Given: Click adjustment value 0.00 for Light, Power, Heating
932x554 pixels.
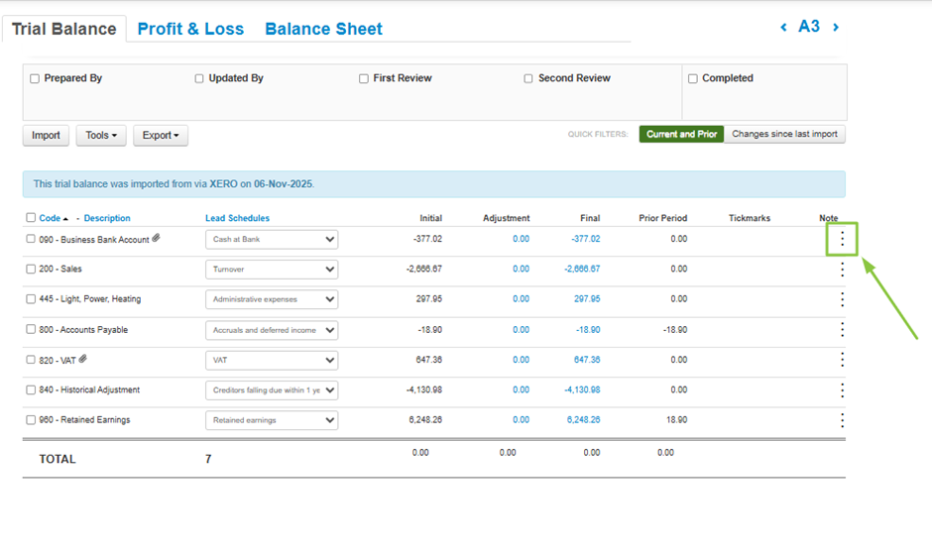Looking at the screenshot, I should point(521,299).
